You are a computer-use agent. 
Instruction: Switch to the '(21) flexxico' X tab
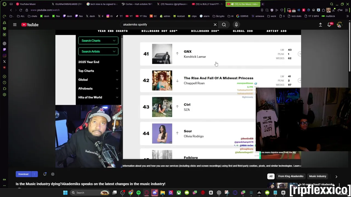click(172, 4)
